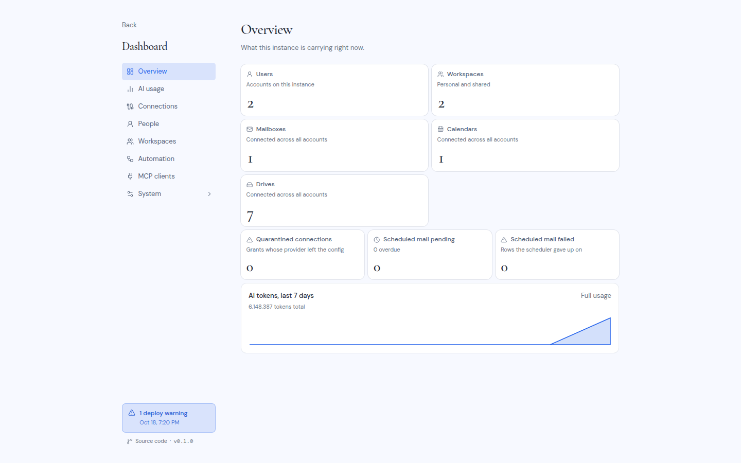Open the 1 deploy warning notice
The image size is (741, 463).
pos(169,418)
